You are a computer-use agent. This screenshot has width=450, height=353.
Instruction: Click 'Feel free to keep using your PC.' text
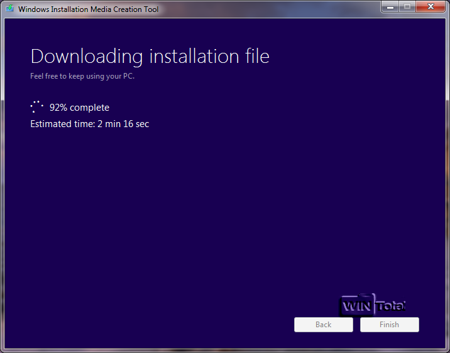click(x=82, y=76)
